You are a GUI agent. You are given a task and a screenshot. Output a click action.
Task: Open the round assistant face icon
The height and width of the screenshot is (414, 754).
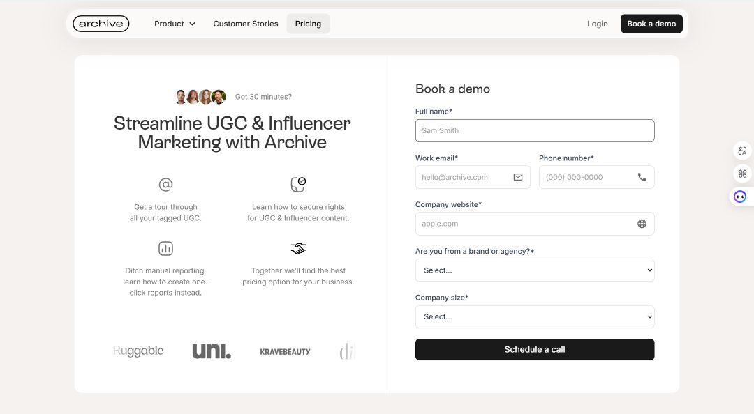[x=740, y=197]
